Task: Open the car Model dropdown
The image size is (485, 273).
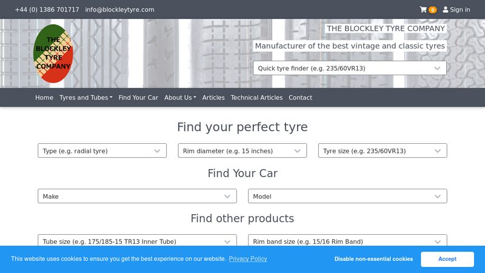Action: 347,196
